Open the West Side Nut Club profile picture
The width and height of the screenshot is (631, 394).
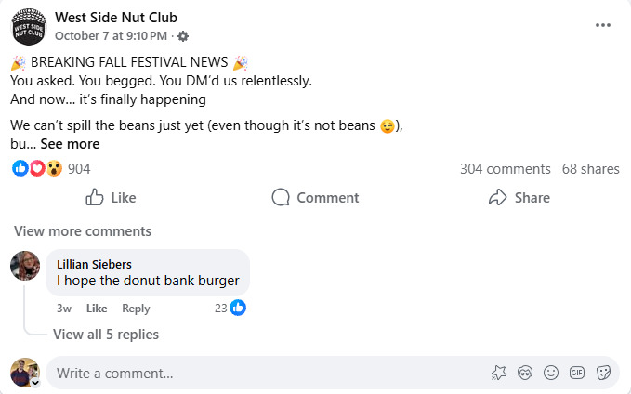coord(29,28)
